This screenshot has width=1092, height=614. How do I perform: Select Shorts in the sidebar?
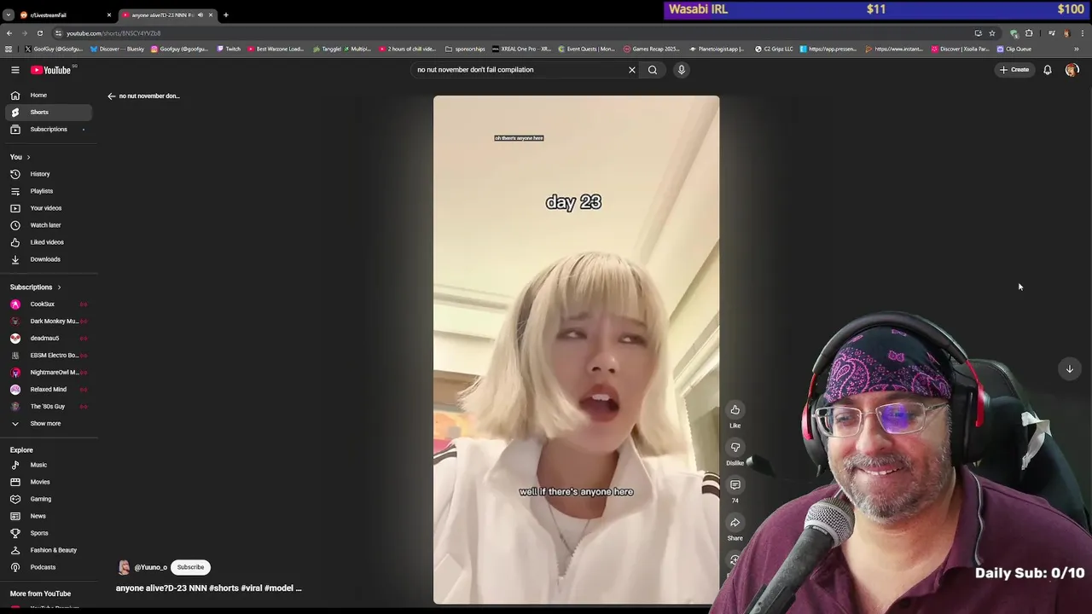49,113
